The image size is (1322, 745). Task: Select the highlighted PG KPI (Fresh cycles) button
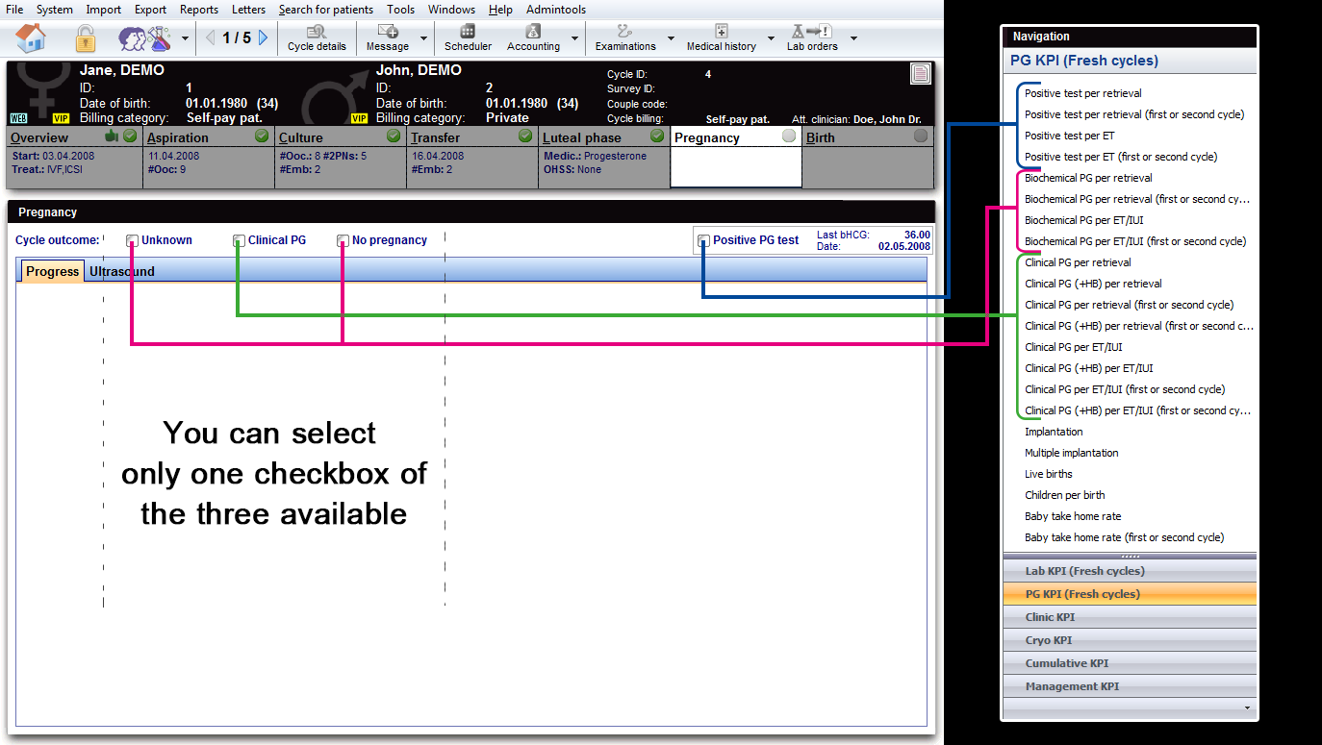pyautogui.click(x=1130, y=594)
